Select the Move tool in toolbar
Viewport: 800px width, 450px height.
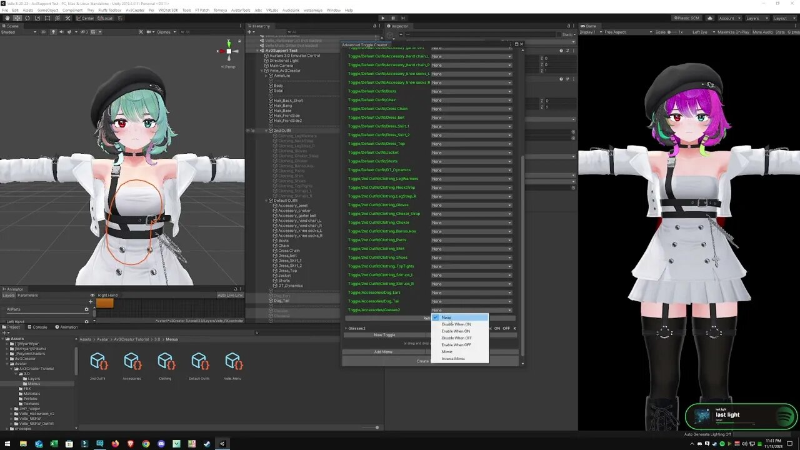pos(17,18)
